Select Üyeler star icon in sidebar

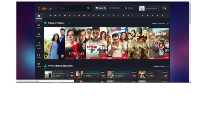point(39,65)
